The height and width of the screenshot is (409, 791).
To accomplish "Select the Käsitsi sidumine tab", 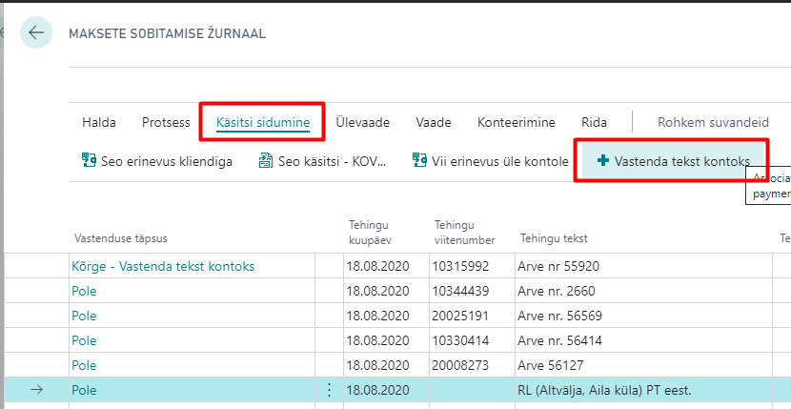I will 262,122.
